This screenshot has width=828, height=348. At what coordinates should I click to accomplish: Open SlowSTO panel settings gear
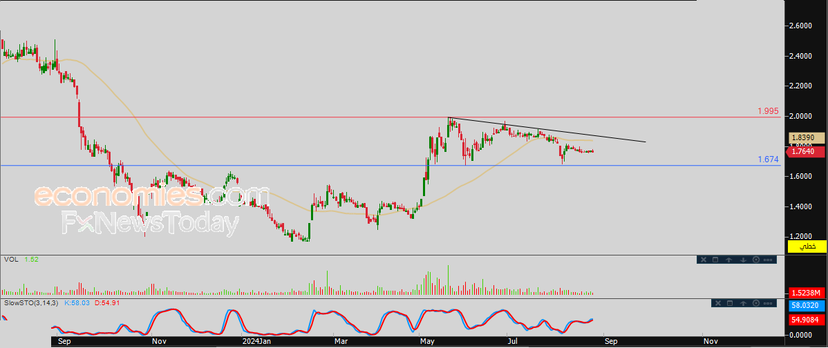(755, 303)
